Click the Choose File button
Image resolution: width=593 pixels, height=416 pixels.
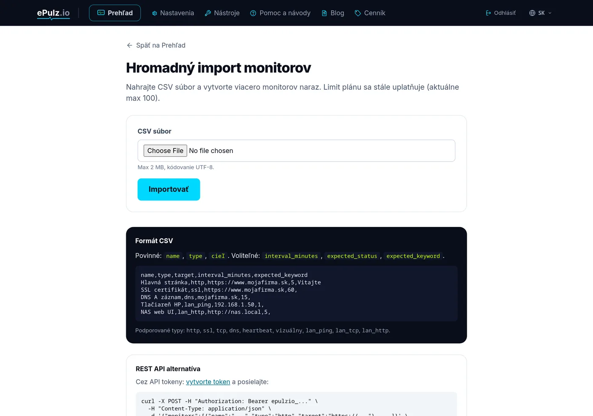tap(165, 151)
